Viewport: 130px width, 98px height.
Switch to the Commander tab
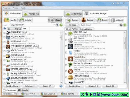click(x=9, y=90)
